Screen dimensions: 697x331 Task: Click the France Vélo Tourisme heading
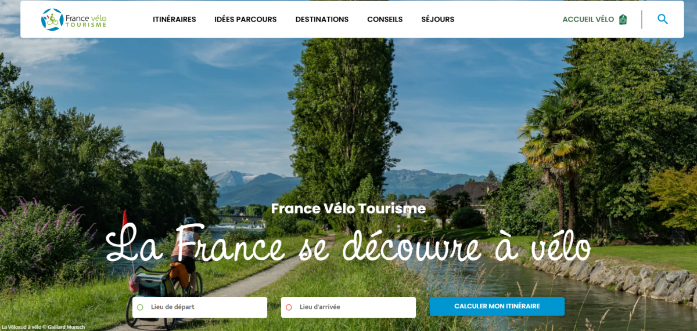coord(348,209)
